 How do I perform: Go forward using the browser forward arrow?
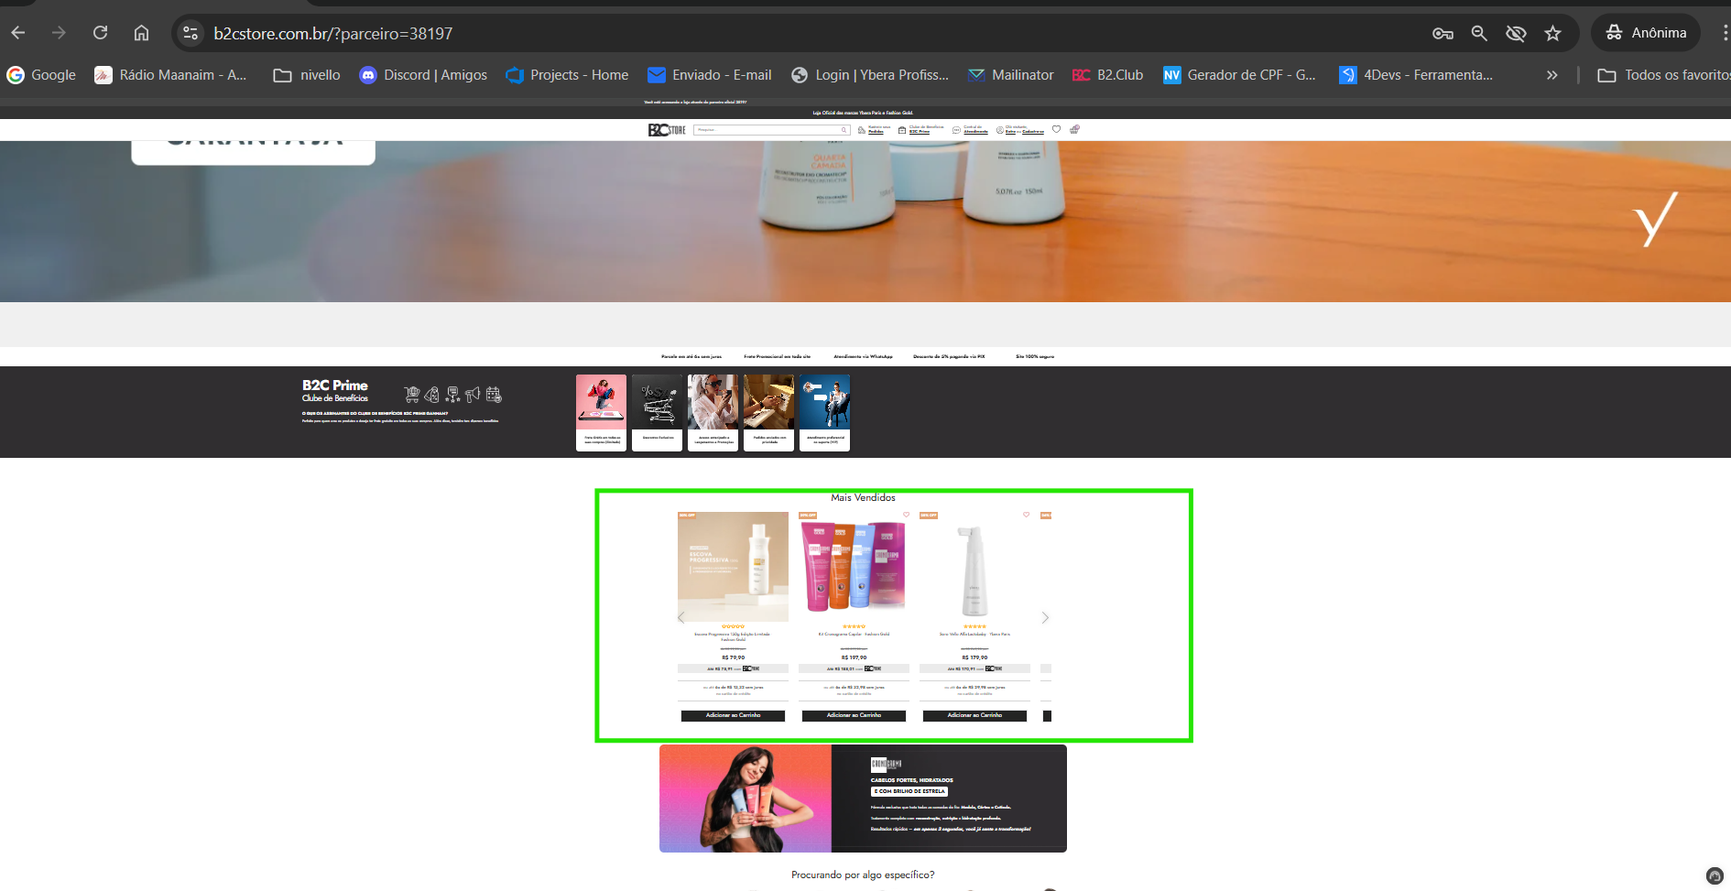pyautogui.click(x=60, y=33)
